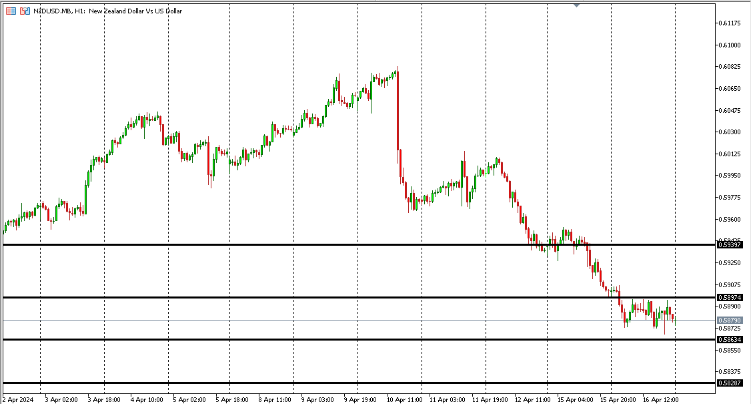Click the 0.58634 price level label
Viewport: 751px width, 404px height.
pos(730,339)
